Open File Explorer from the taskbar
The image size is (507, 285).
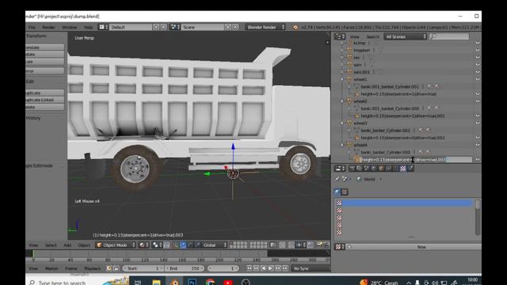[x=157, y=282]
